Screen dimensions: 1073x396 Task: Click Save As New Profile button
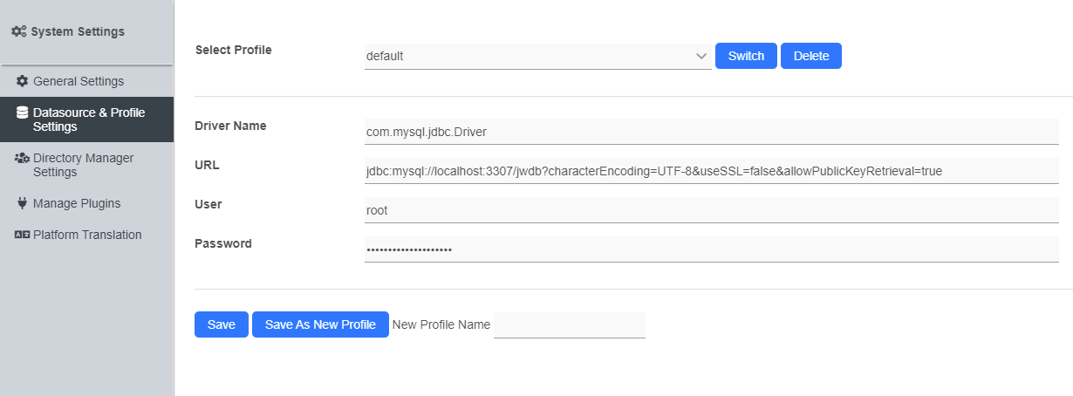320,324
